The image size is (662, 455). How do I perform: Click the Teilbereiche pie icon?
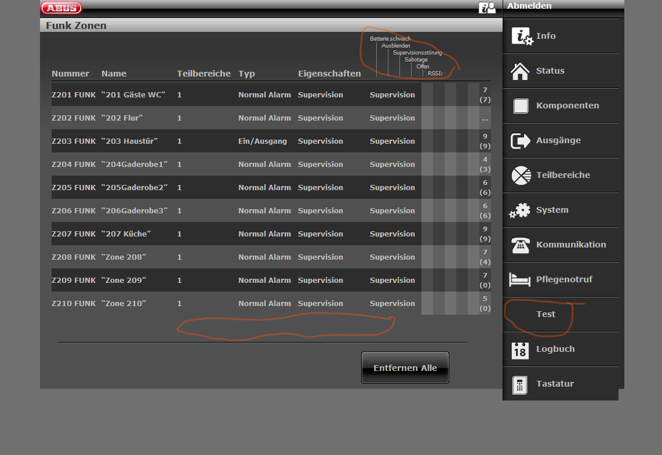[520, 176]
